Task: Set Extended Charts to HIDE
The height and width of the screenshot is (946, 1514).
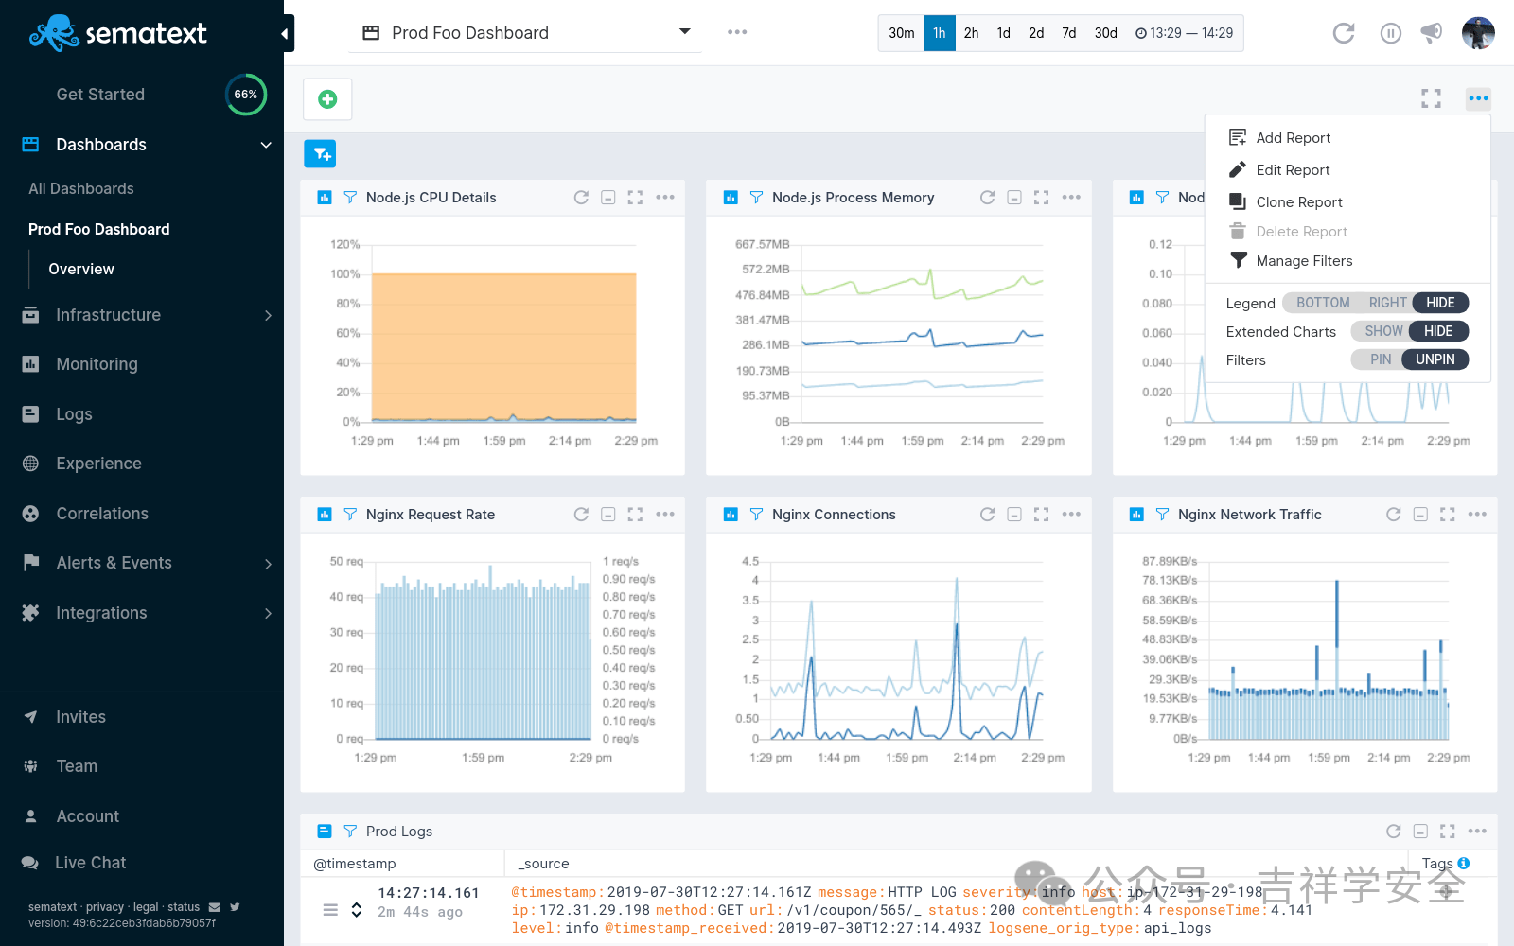Action: (1438, 331)
